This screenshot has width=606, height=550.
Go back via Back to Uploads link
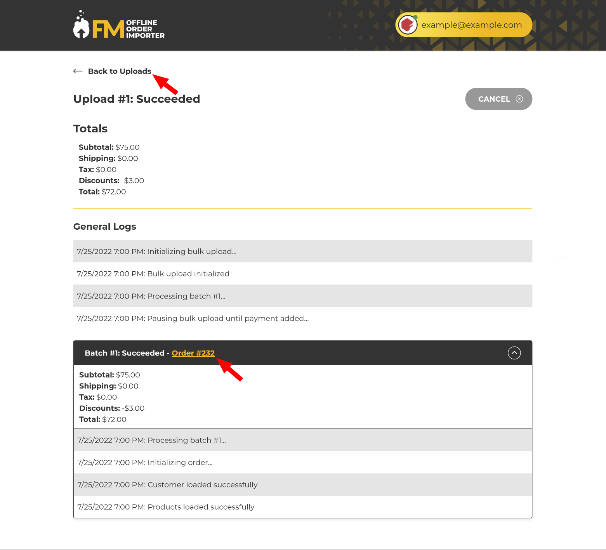point(120,71)
